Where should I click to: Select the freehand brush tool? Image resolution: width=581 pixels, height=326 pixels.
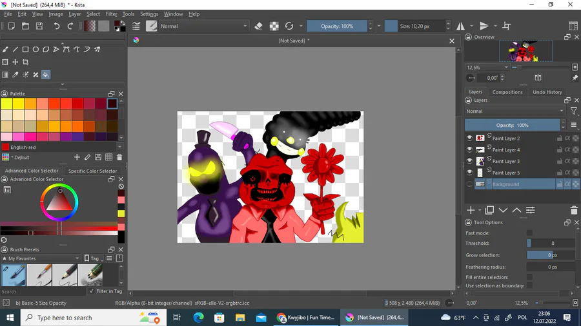(x=5, y=49)
